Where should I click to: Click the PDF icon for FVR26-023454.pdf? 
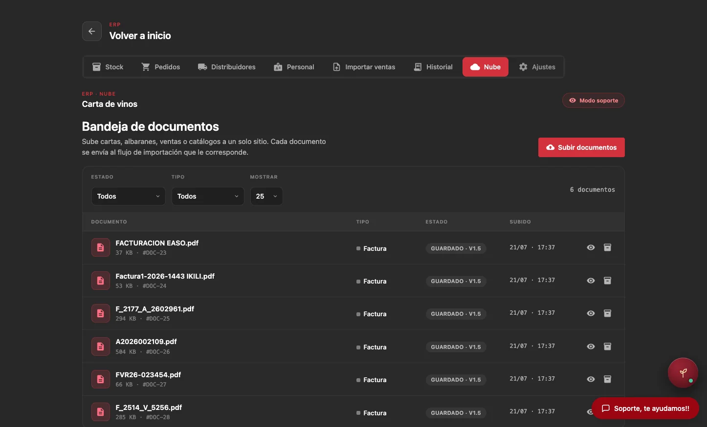coord(101,379)
